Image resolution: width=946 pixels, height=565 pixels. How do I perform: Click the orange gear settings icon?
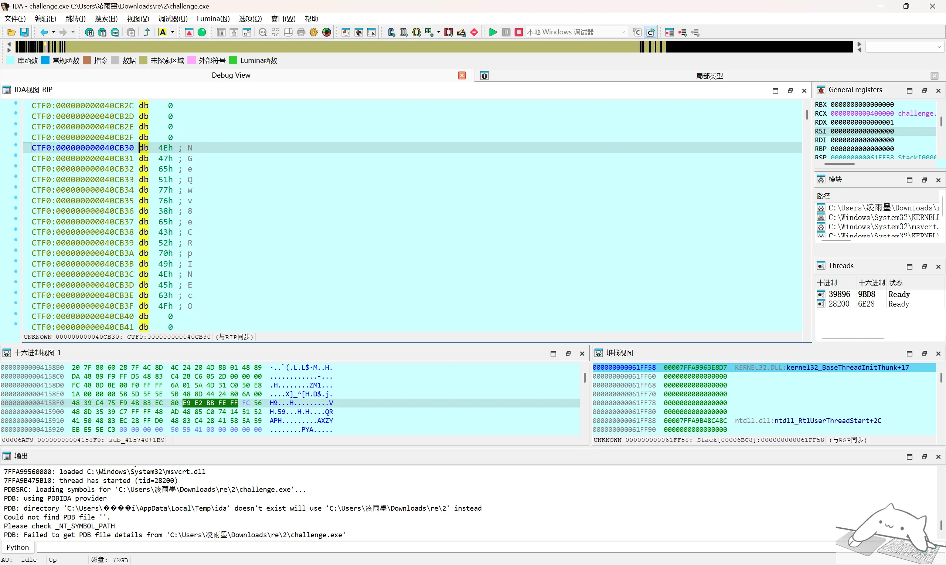click(313, 33)
